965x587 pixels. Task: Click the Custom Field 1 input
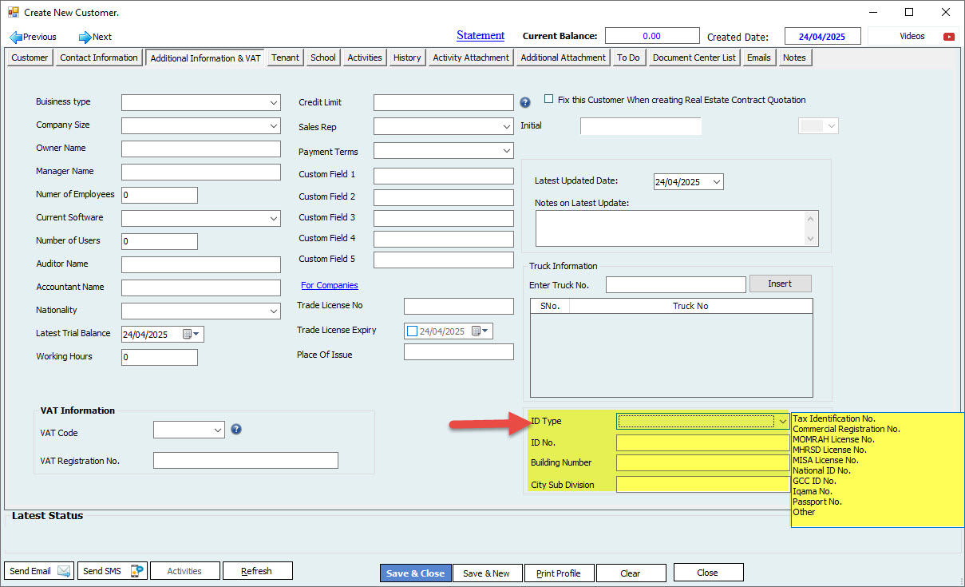click(x=444, y=176)
